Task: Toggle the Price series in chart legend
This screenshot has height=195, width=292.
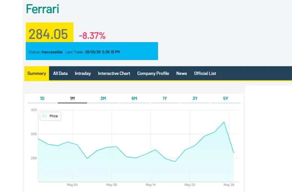Action: click(51, 116)
